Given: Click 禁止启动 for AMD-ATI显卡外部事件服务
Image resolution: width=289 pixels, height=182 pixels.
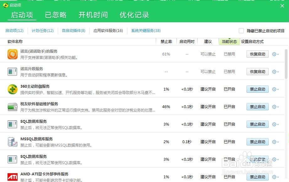Looking at the screenshot, I should [x=258, y=177].
